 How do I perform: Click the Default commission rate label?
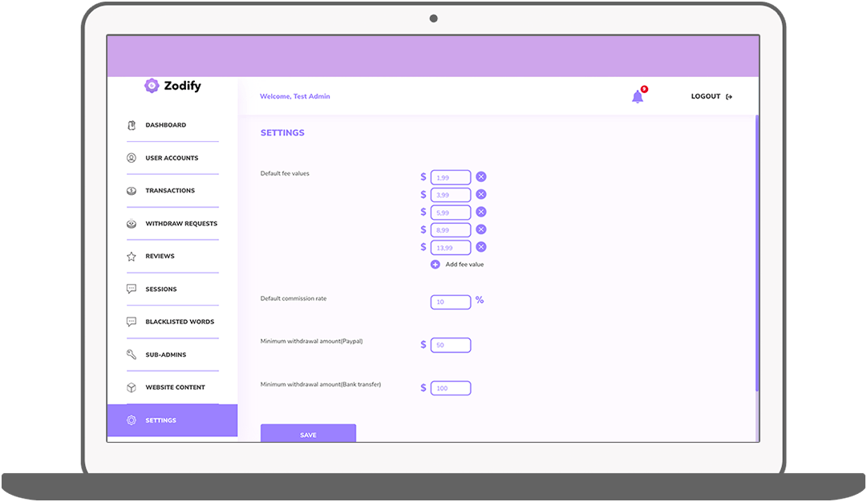coord(294,298)
